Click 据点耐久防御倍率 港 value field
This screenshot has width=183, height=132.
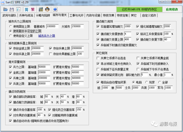pyautogui.click(x=79, y=102)
